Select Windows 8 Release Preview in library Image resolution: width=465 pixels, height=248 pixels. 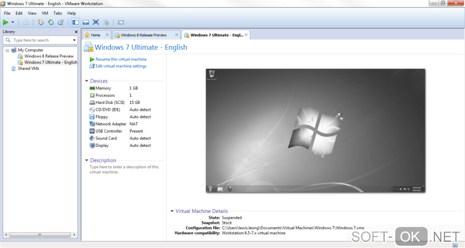(49, 56)
